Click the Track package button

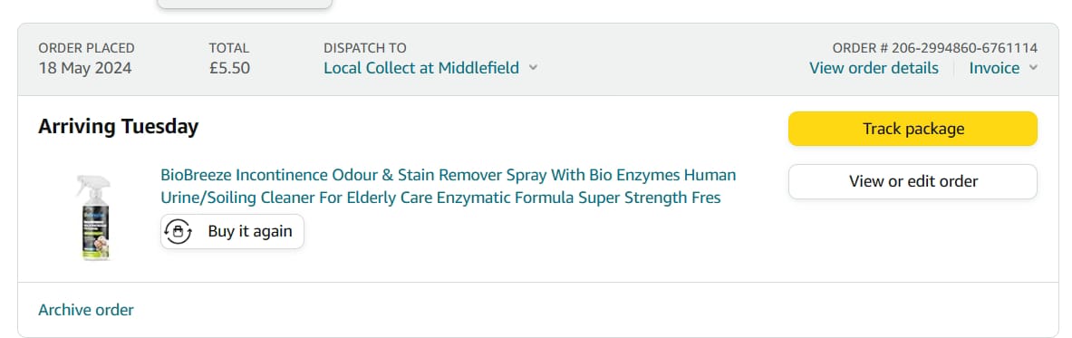click(x=913, y=129)
